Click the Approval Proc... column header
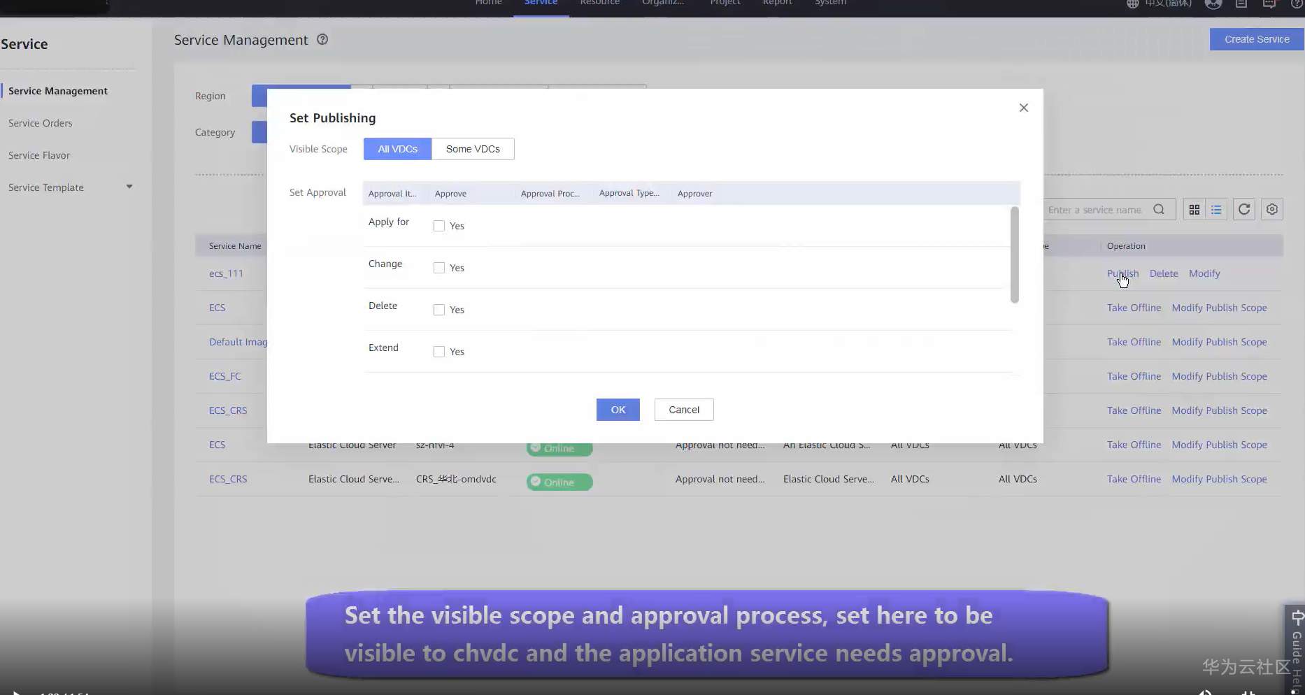The height and width of the screenshot is (695, 1305). point(550,194)
